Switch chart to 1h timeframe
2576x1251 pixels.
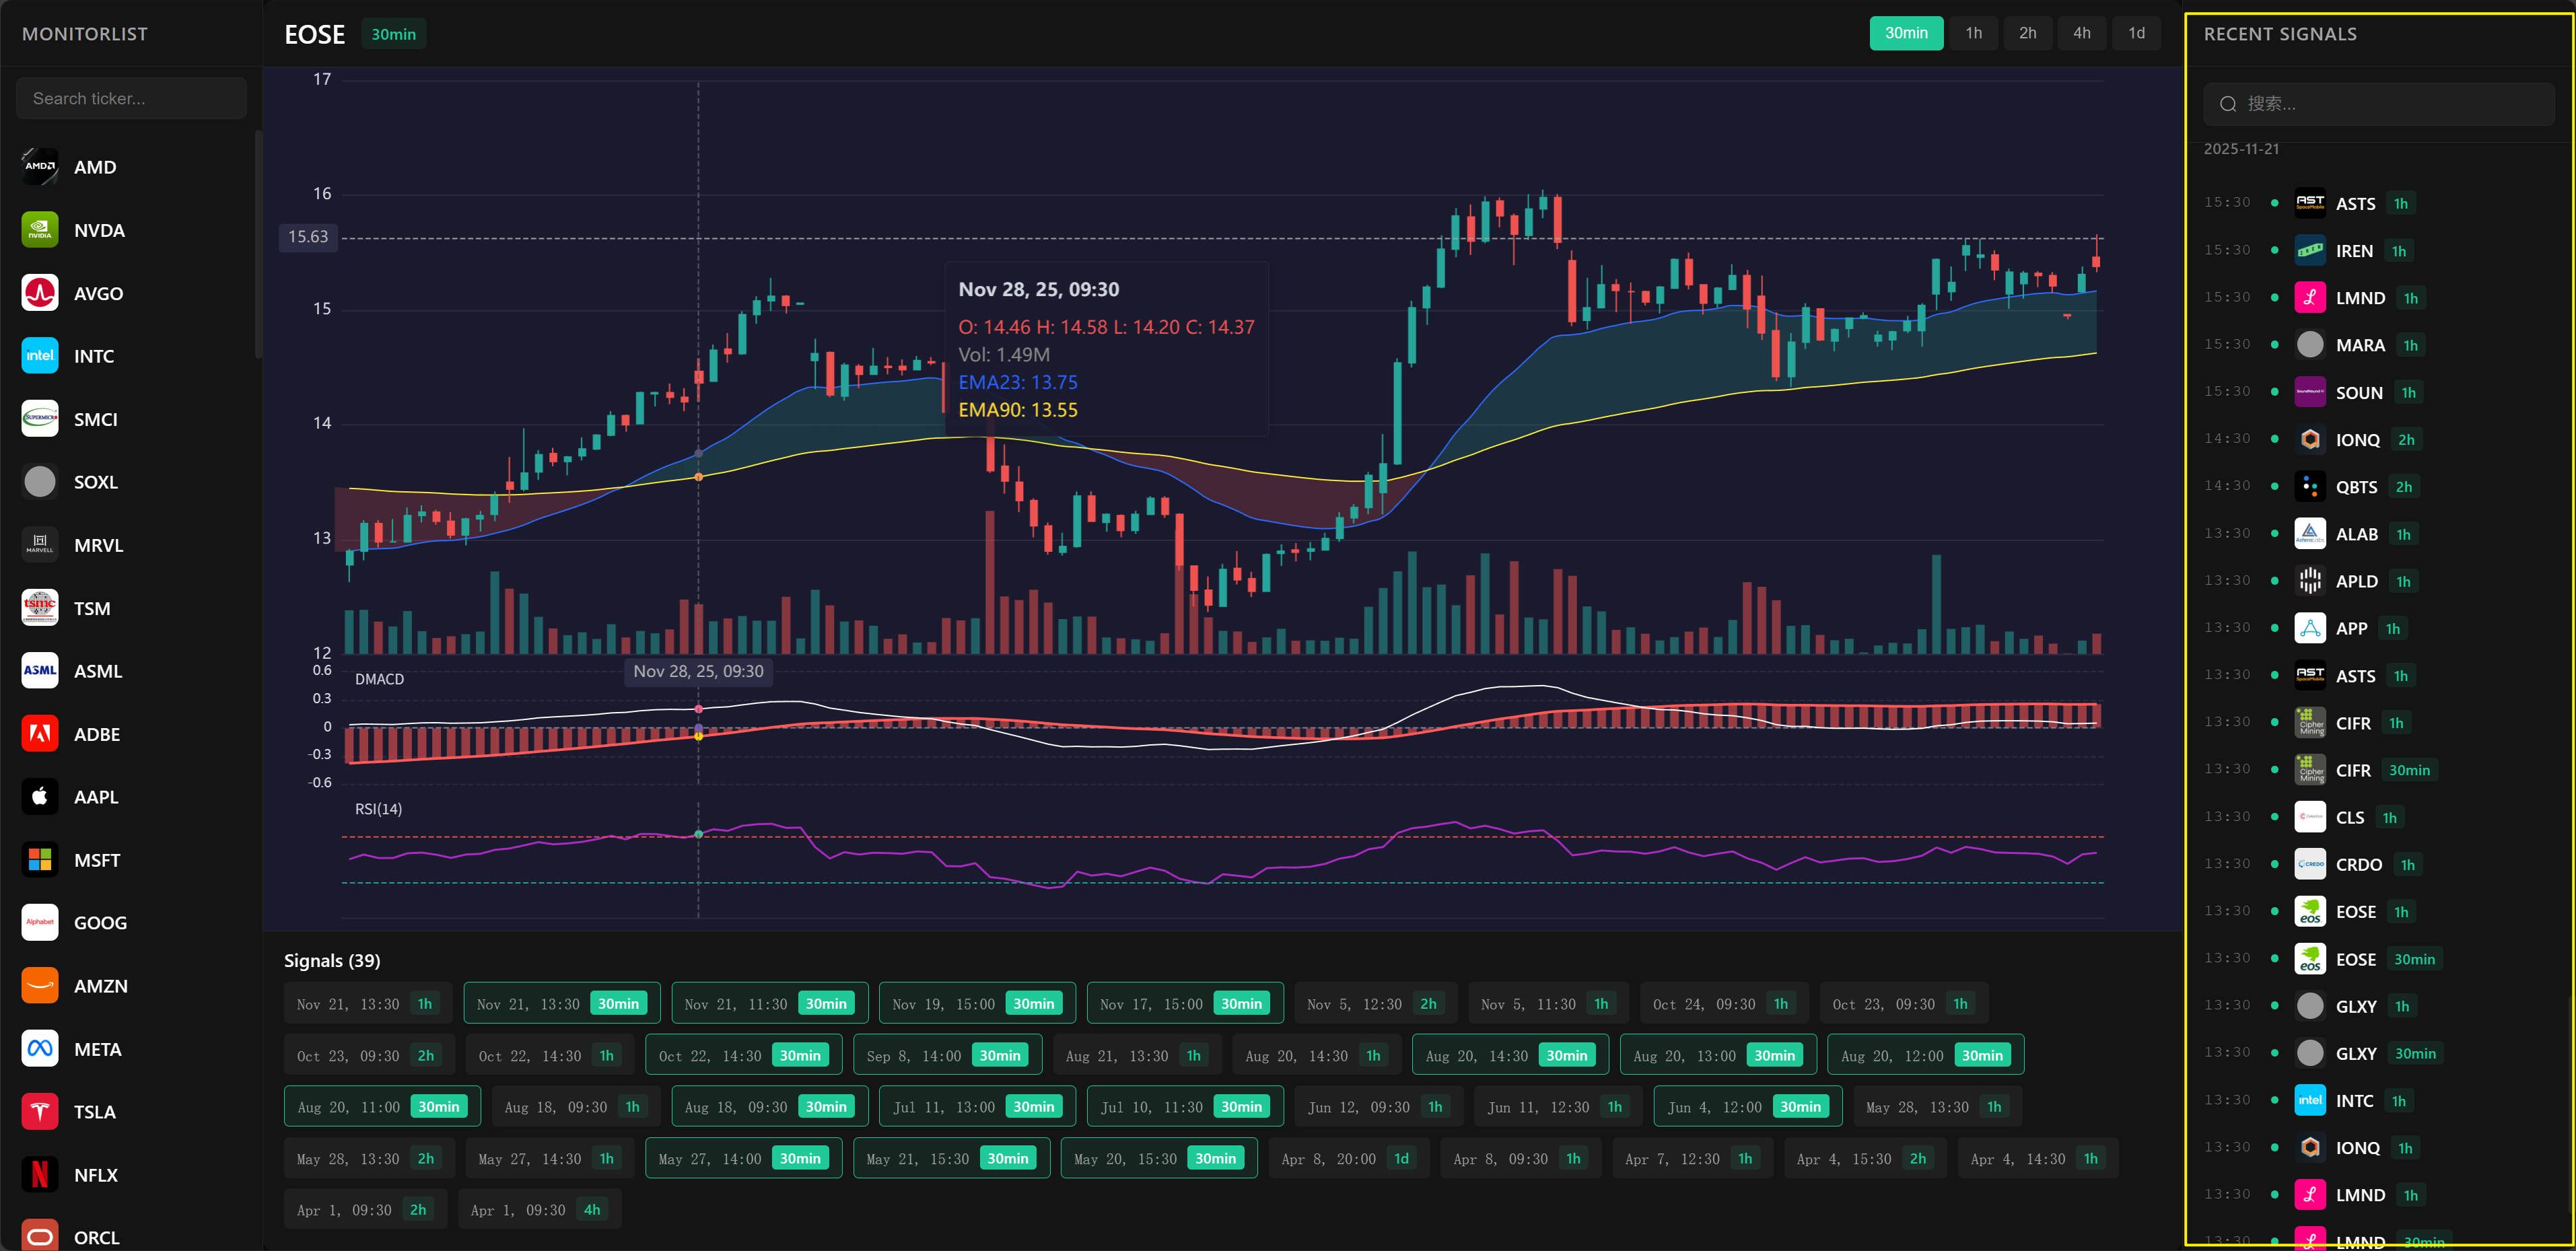pos(1973,33)
